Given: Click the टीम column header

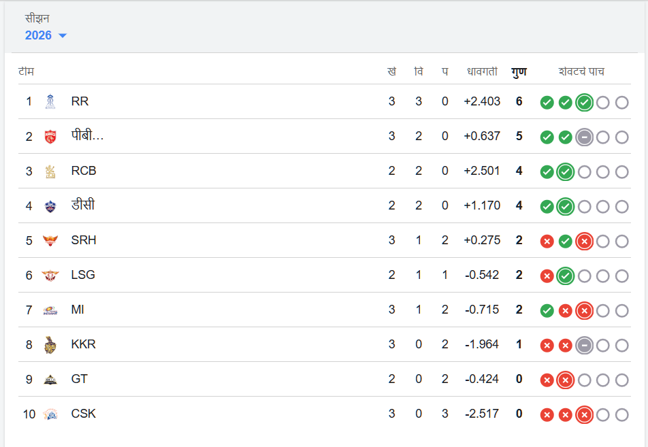Looking at the screenshot, I should (x=27, y=71).
